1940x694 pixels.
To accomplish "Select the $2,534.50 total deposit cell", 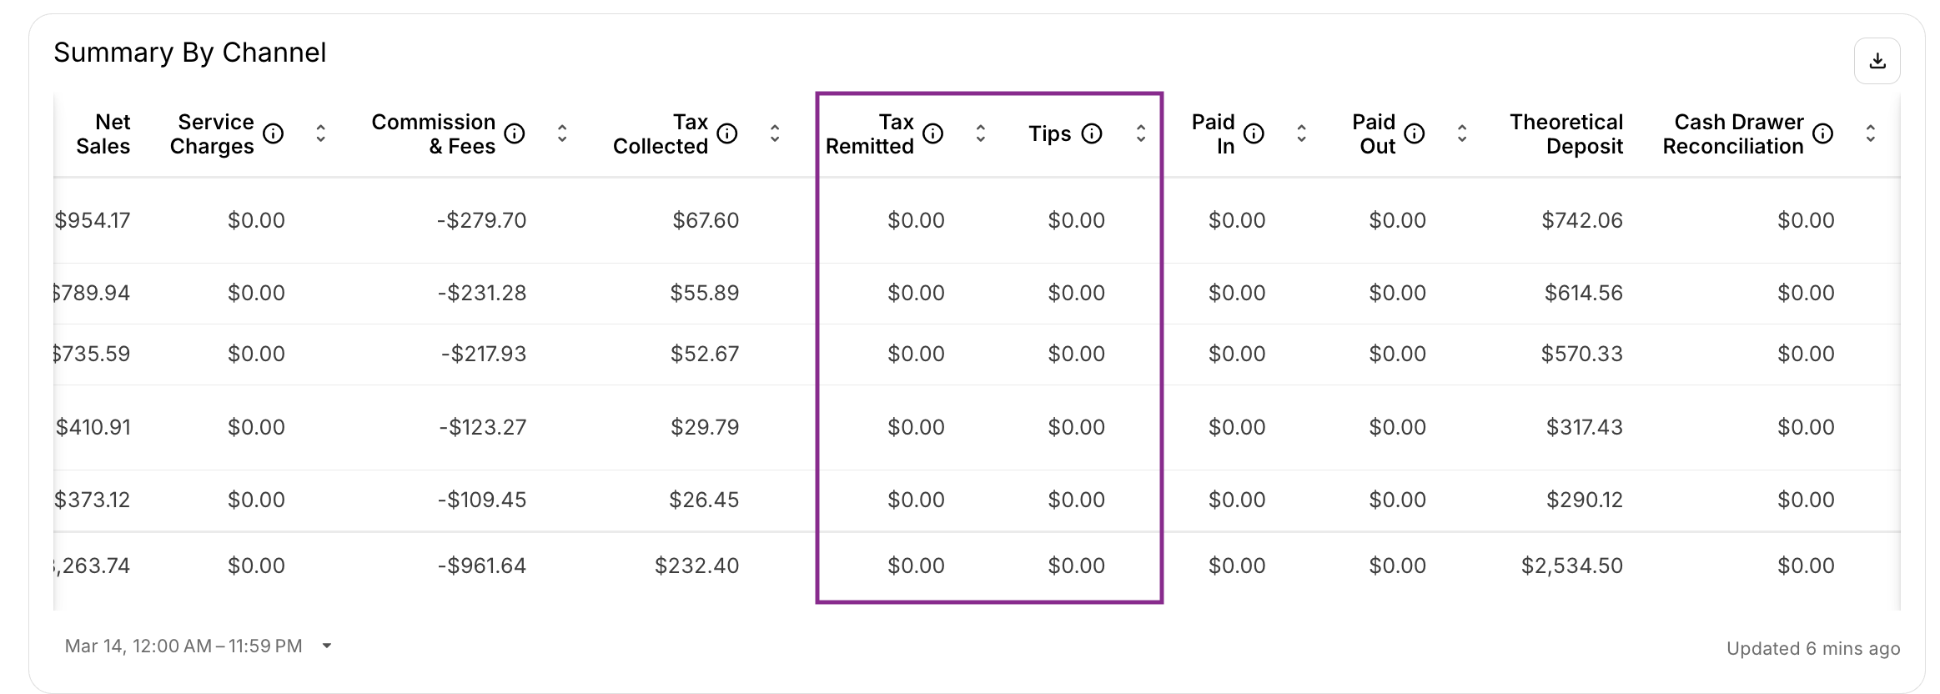I will [x=1572, y=566].
